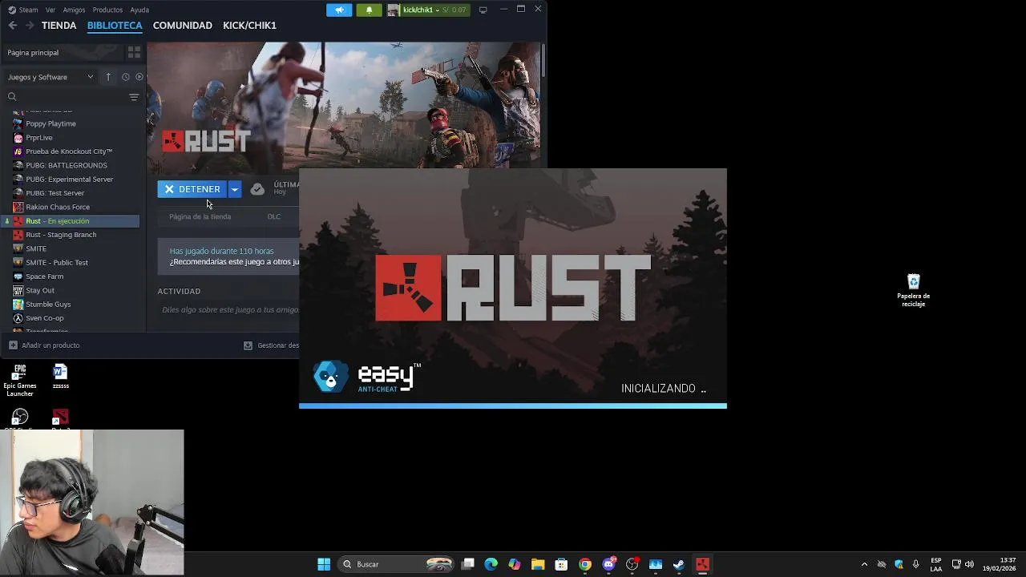Viewport: 1026px width, 577px height.
Task: Switch to COMUNIDAD tab
Action: (183, 26)
